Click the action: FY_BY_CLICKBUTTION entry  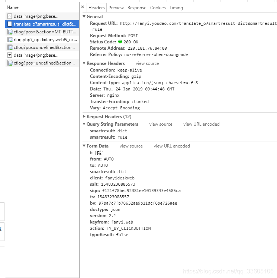coord(120,228)
